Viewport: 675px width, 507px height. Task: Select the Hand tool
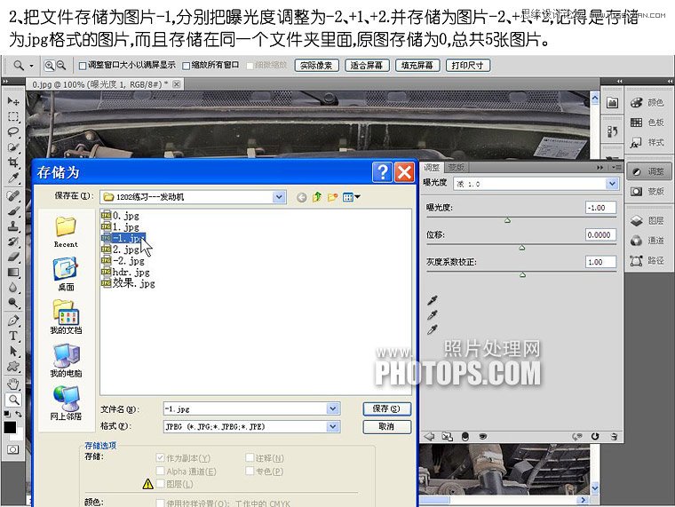(x=13, y=384)
